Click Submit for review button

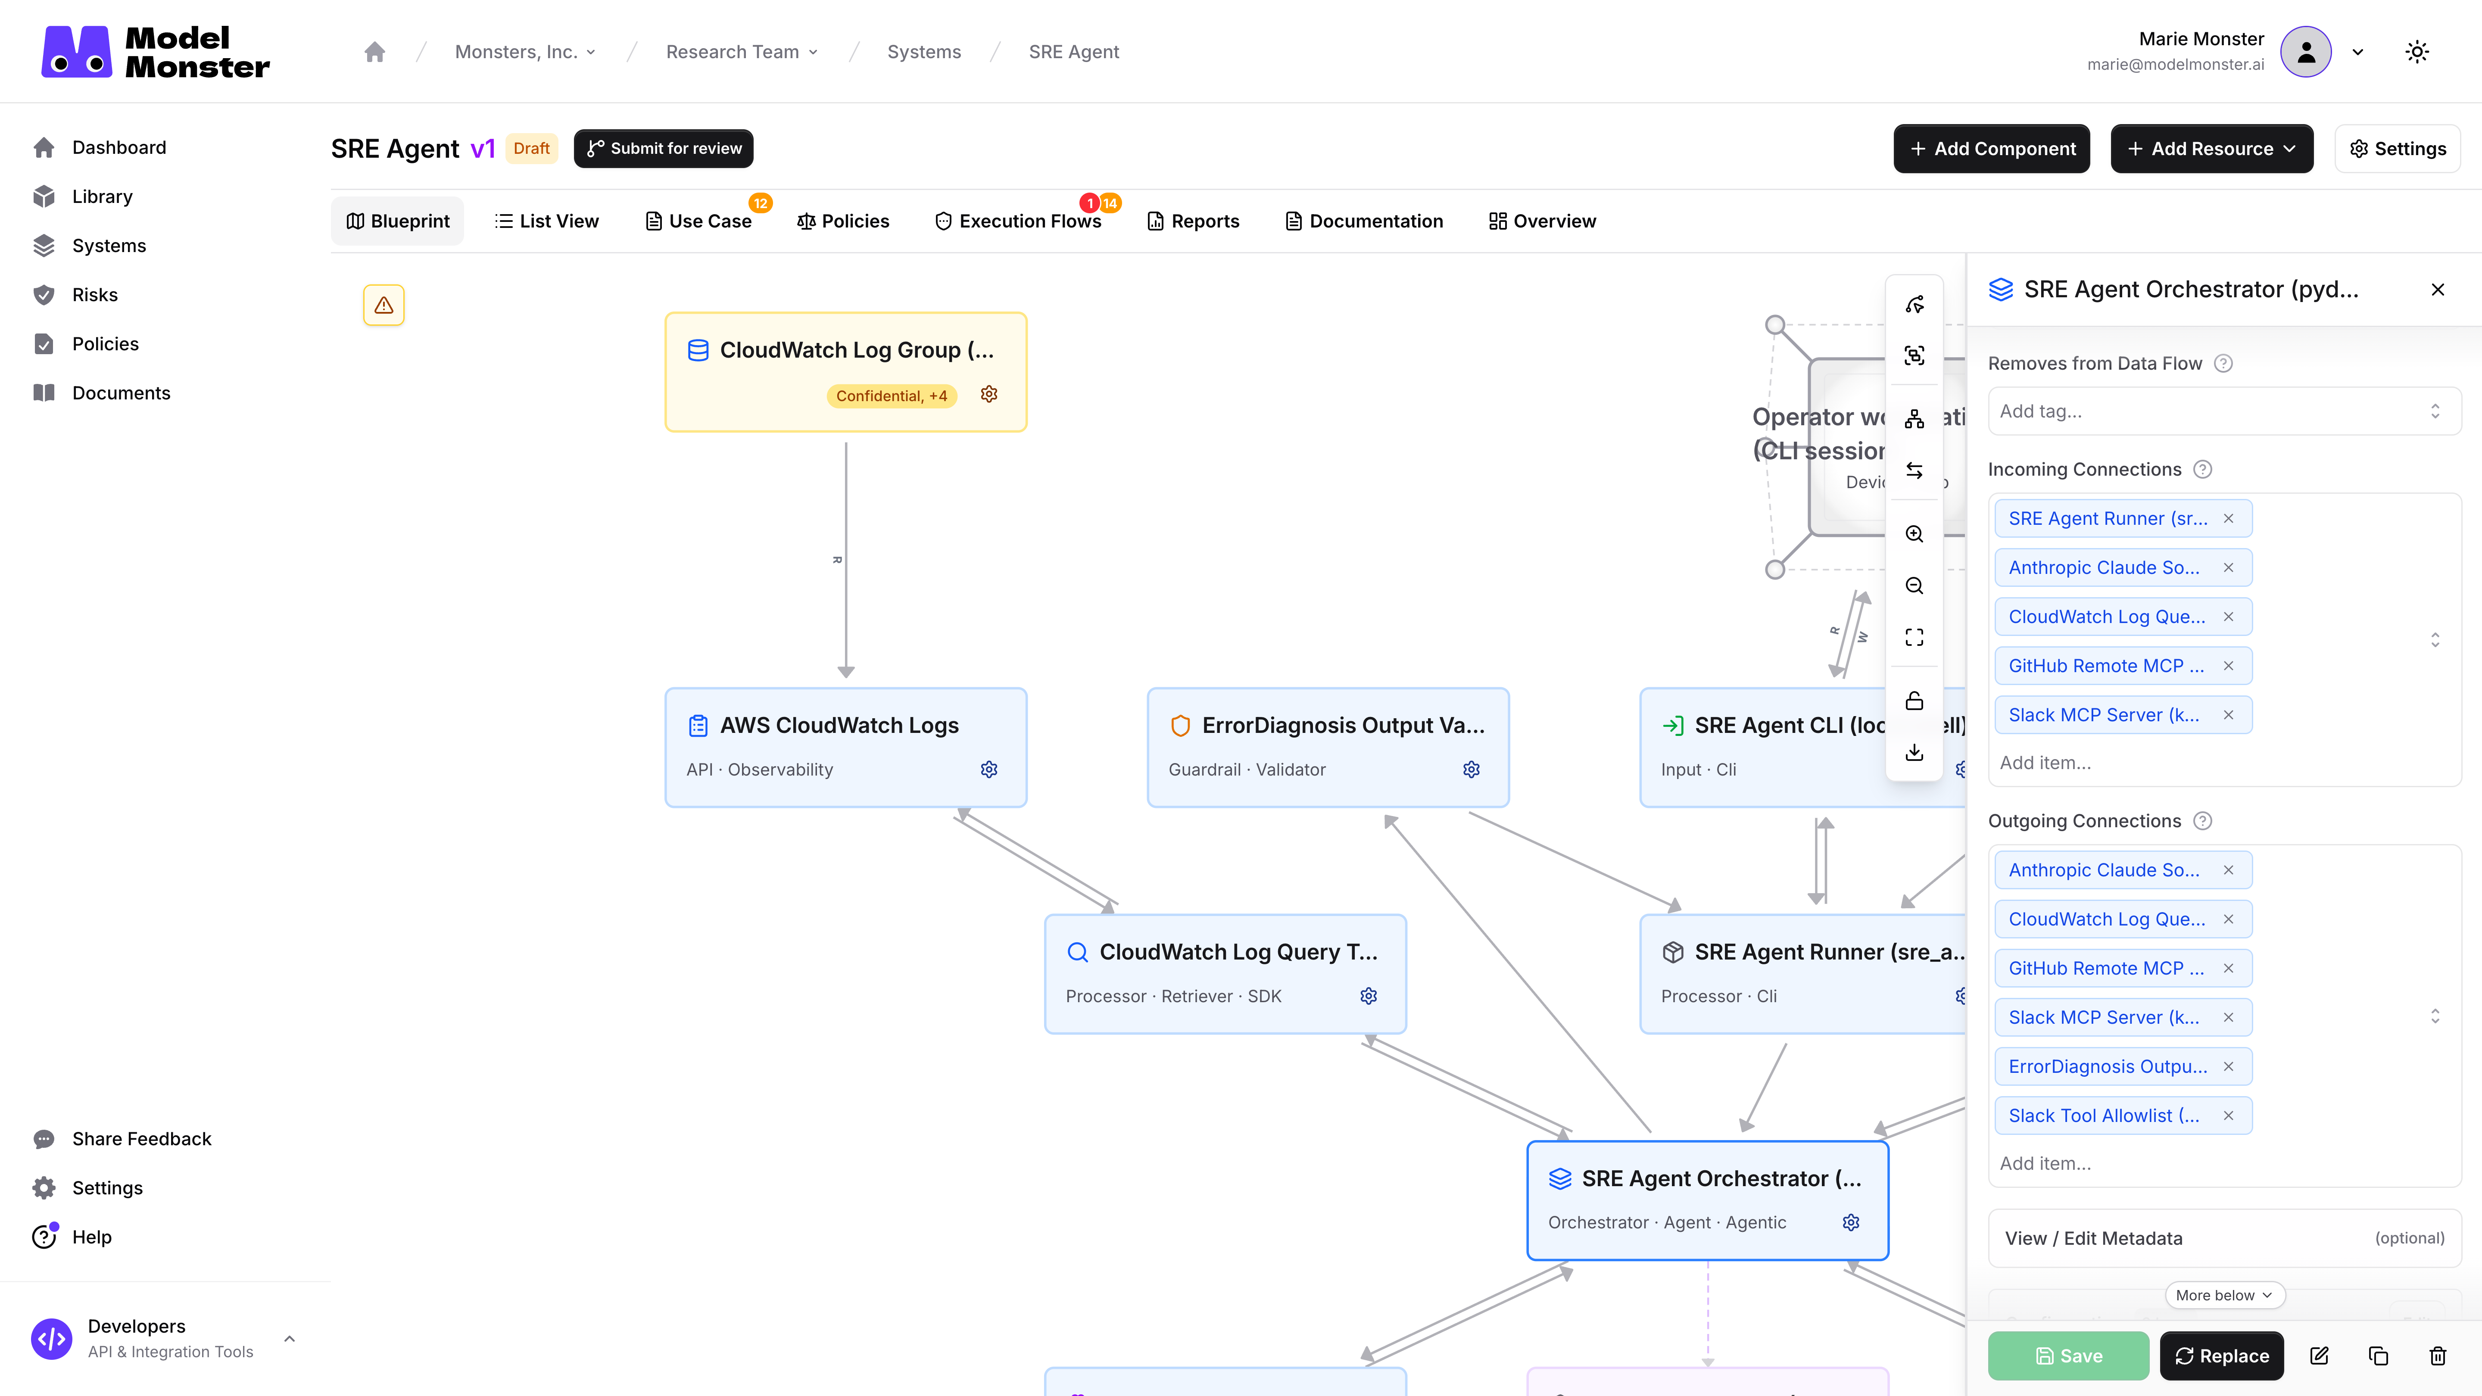pyautogui.click(x=664, y=148)
